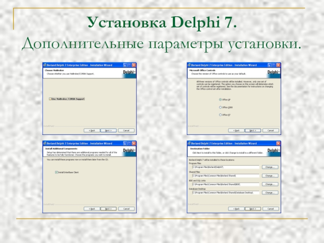Screen dimensions: 324x243
Task: Close the Install Additional Components wizard window
Action: [x=134, y=143]
